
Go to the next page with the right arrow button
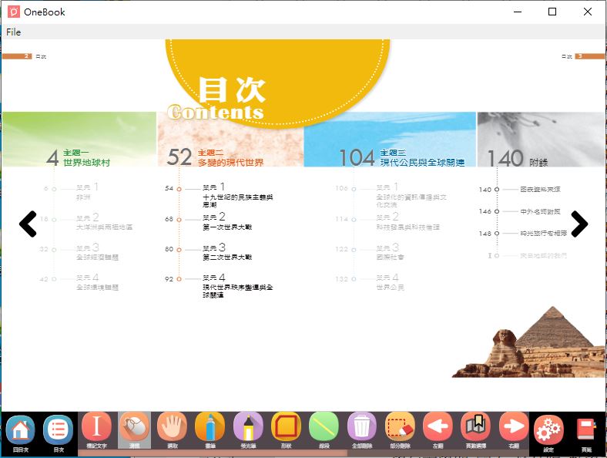click(x=513, y=428)
